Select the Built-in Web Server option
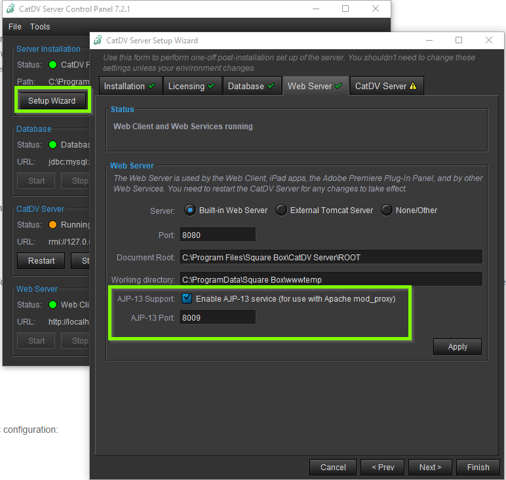506x480 pixels. point(190,210)
